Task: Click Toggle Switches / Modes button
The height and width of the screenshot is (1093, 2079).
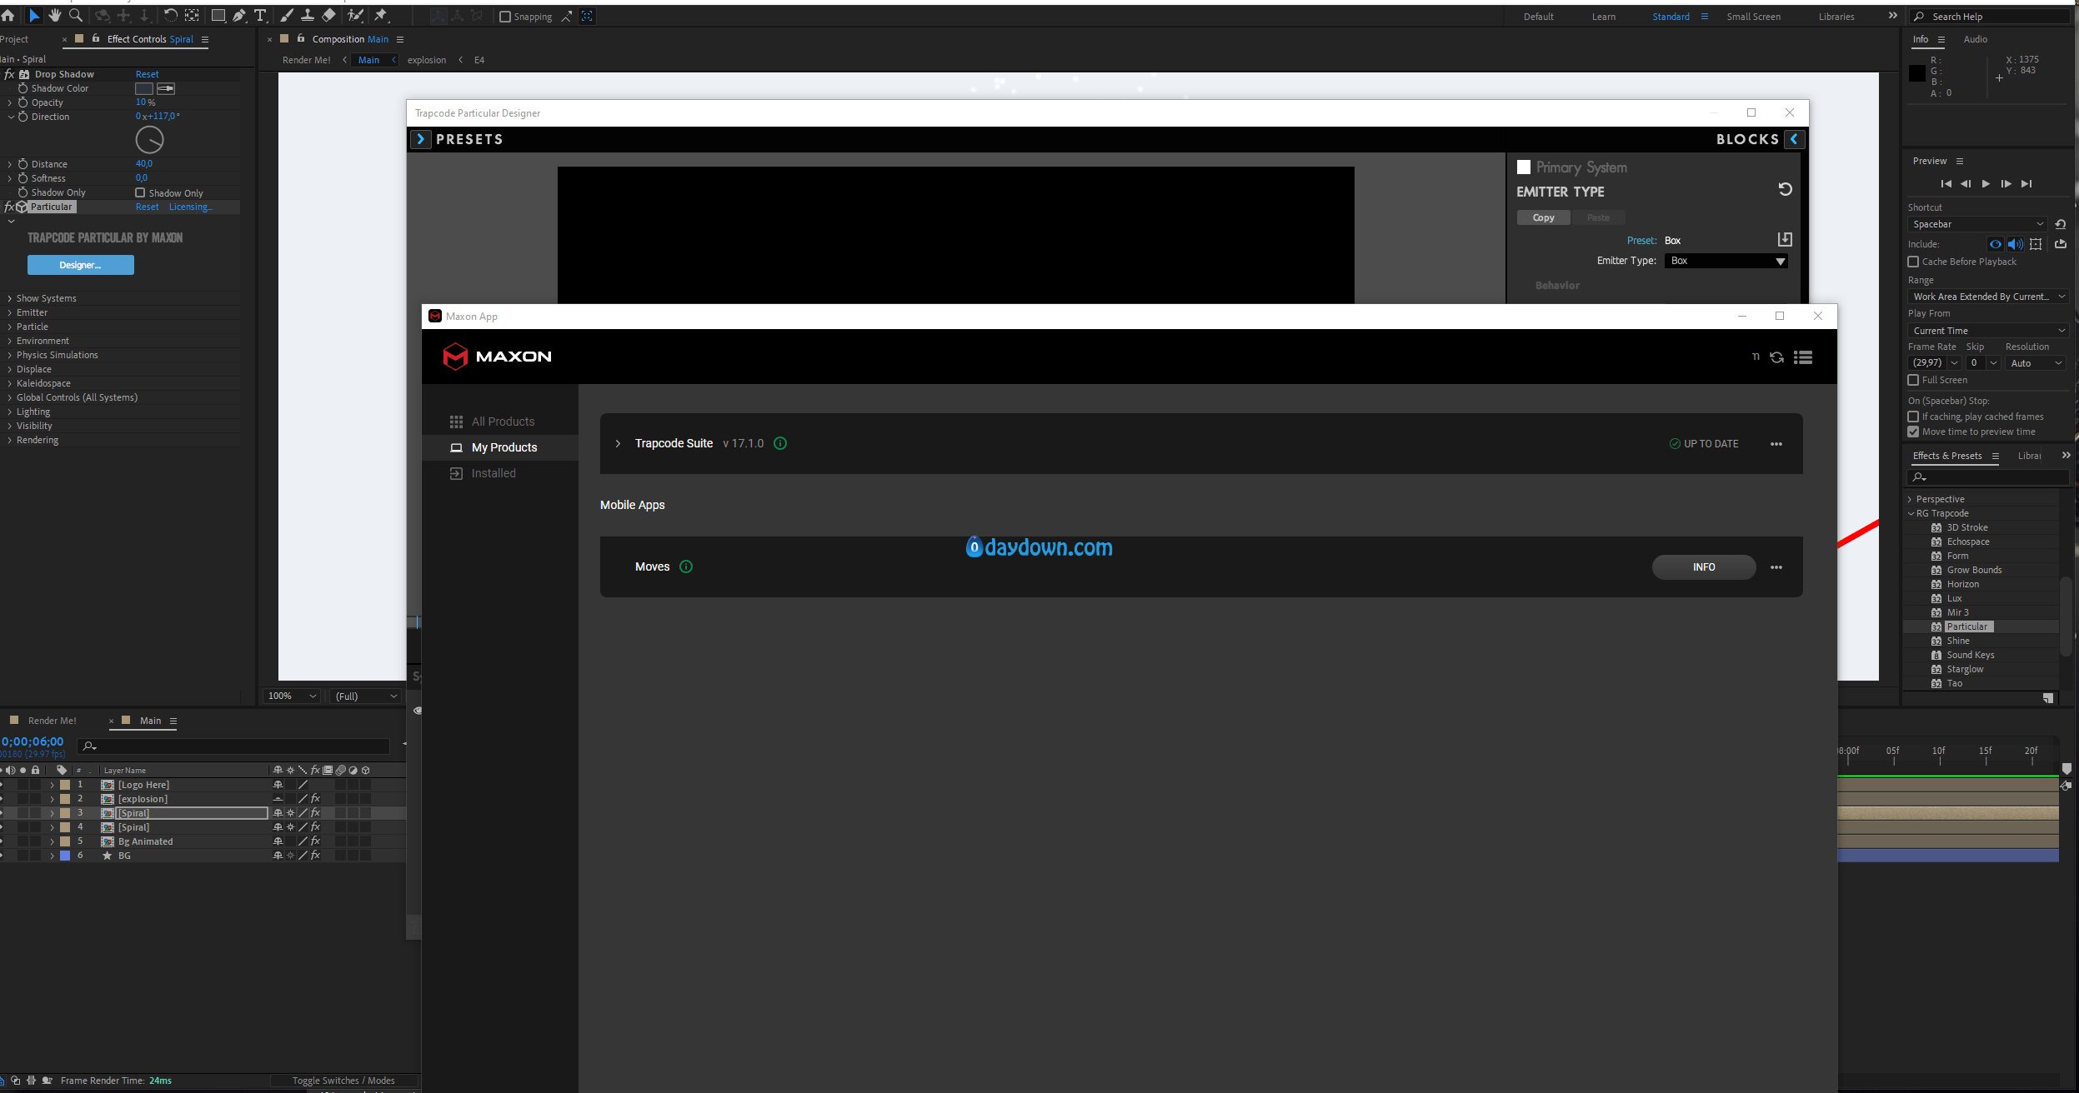Action: point(343,1081)
